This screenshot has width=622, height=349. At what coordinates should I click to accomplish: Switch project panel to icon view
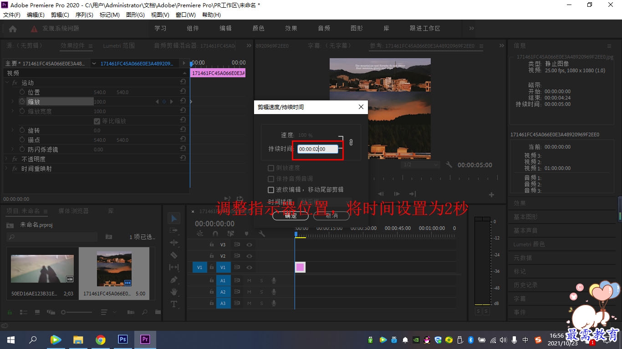coord(37,312)
